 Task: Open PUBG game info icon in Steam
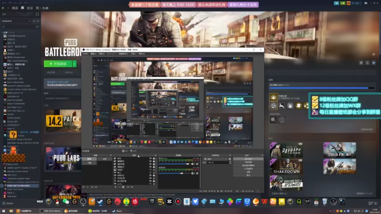(367, 63)
